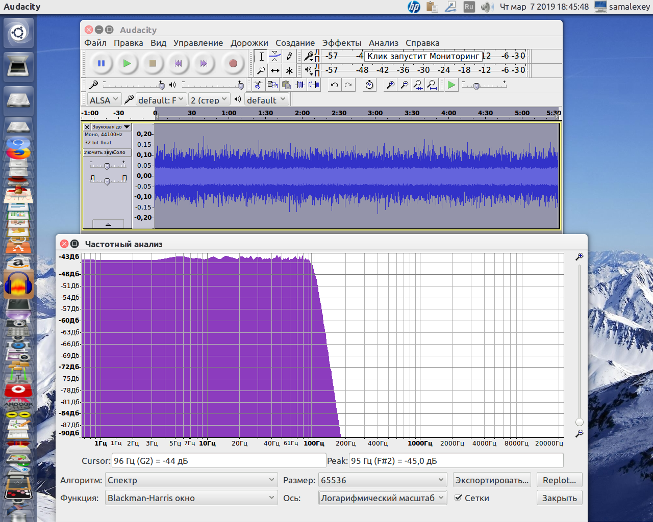Open the Вид menu
This screenshot has width=653, height=522.
(x=158, y=43)
